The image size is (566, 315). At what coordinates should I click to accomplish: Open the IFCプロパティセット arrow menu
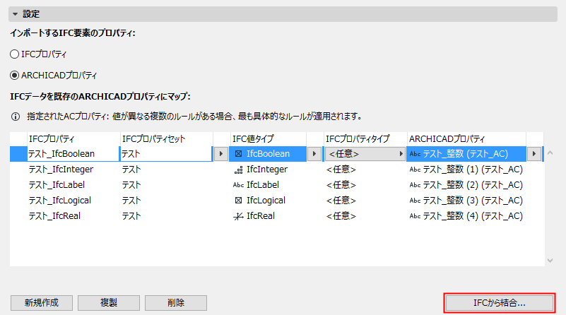click(x=221, y=154)
